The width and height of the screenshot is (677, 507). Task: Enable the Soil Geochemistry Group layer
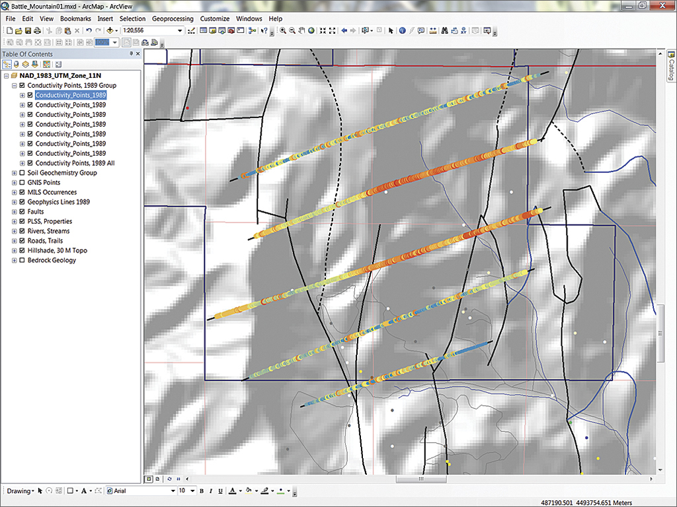click(22, 173)
